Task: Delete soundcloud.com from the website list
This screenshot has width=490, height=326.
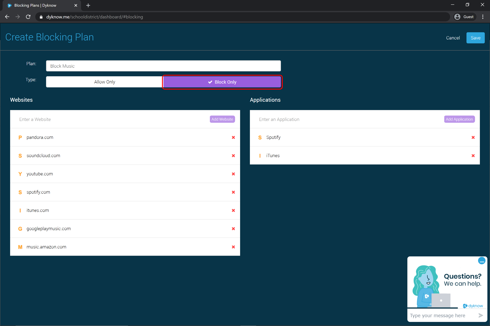Action: pyautogui.click(x=233, y=156)
